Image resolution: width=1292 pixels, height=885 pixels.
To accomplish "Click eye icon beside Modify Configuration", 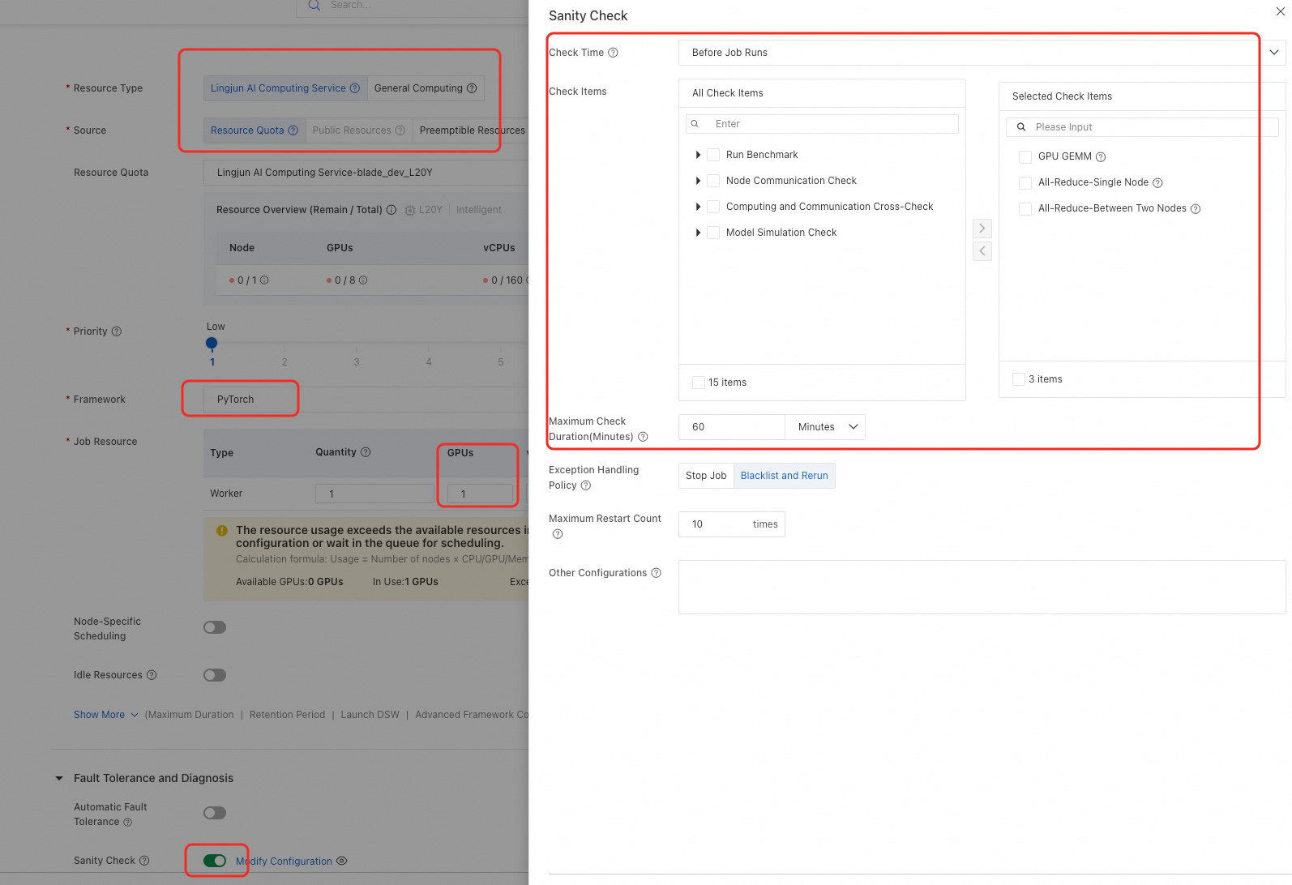I will coord(342,861).
